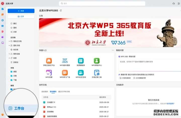Open the 文档迁移工具 shortcut

pos(97,74)
